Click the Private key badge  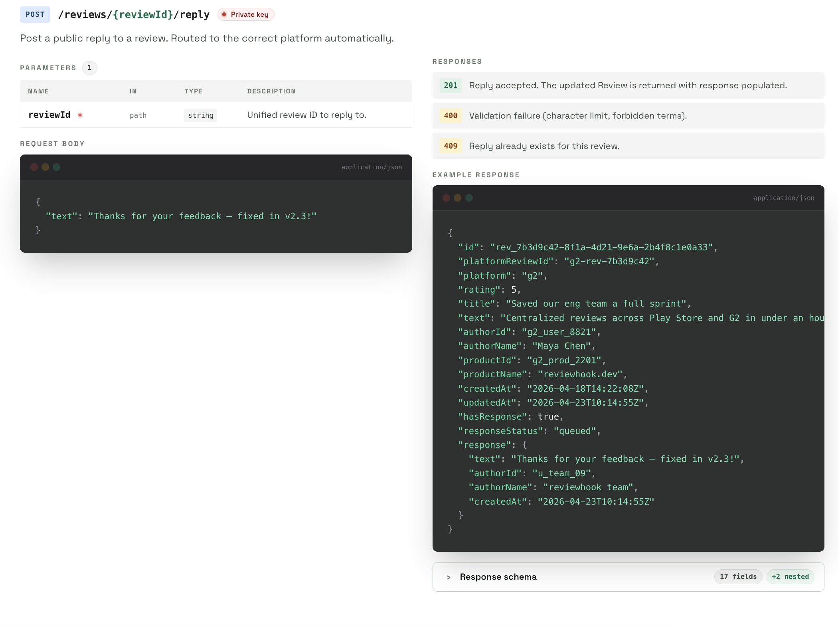246,14
